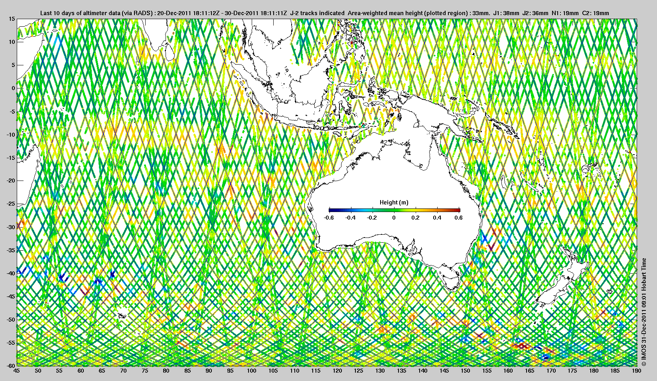Screen dimensions: 657x381
Task: Click the IMOS copyright timestamp on right edge
Action: (x=643, y=312)
